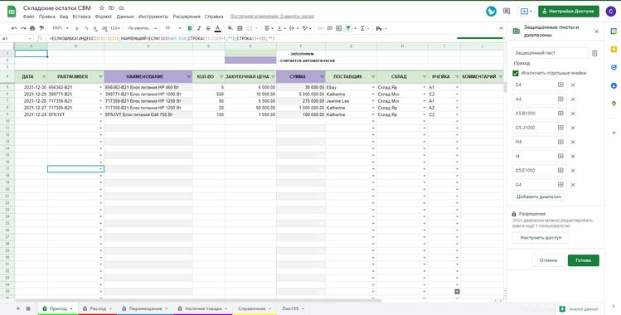The width and height of the screenshot is (621, 315).
Task: Open filter dropdown in СКЛАД header
Action: [425, 77]
